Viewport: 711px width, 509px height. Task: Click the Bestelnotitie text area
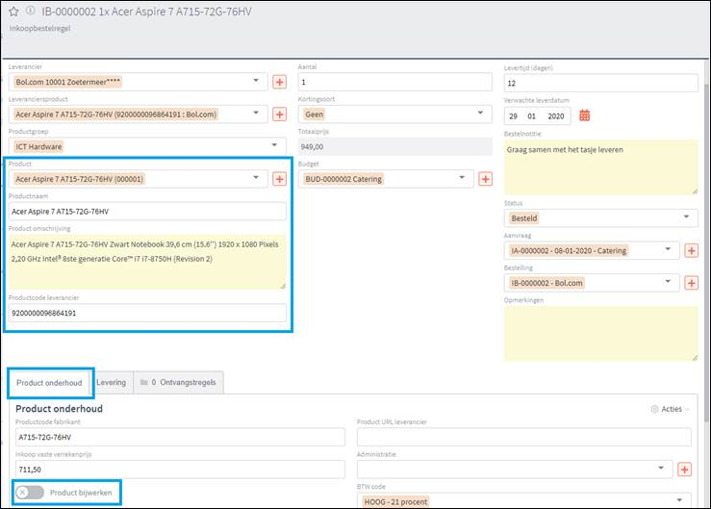(600, 167)
